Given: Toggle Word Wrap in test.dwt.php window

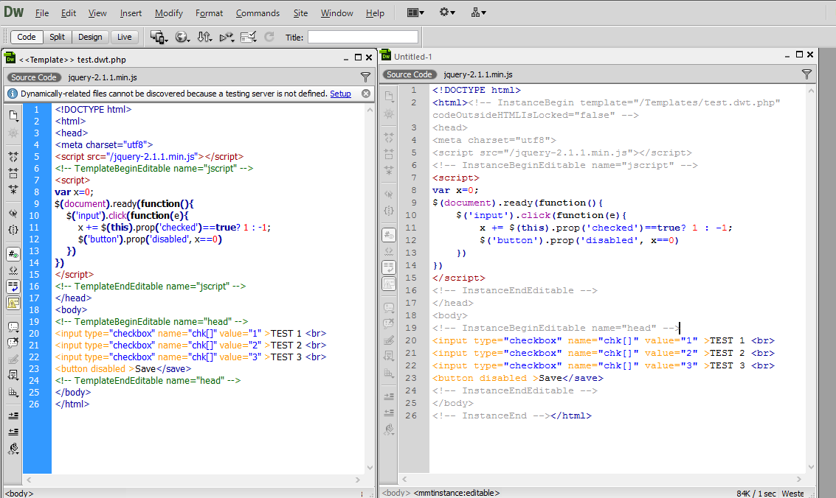Looking at the screenshot, I should click(x=13, y=287).
